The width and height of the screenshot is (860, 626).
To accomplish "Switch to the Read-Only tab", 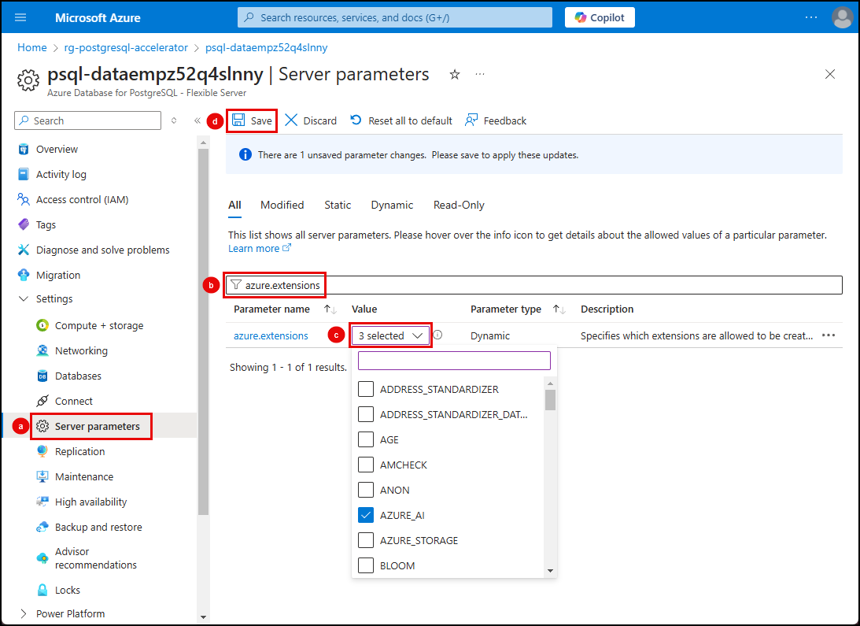I will 459,206.
